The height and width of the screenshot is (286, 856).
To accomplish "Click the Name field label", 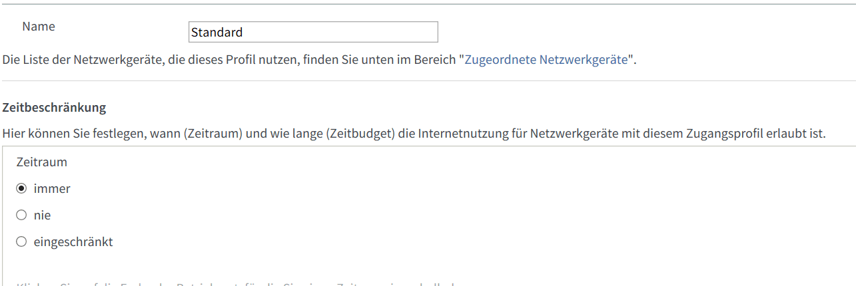I will 39,27.
